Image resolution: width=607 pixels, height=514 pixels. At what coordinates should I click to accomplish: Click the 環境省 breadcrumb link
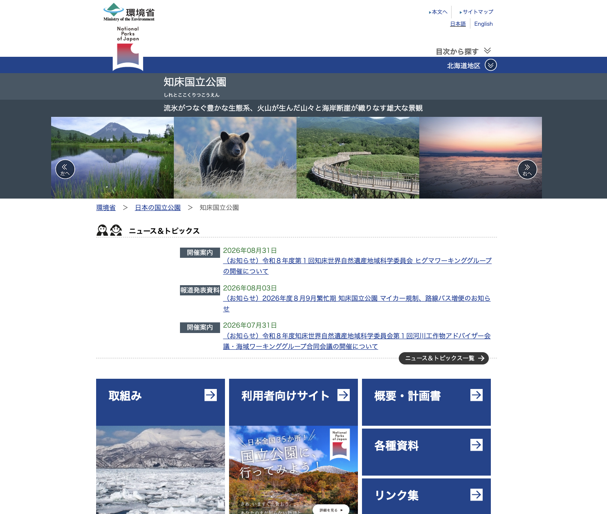point(106,208)
